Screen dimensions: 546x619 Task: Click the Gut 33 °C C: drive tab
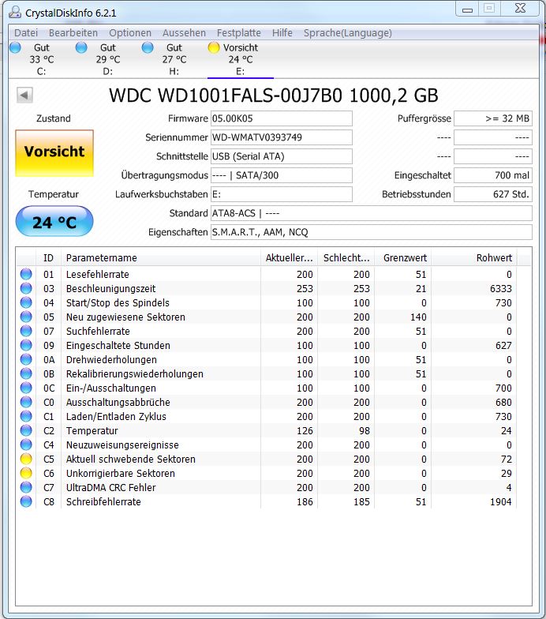(x=42, y=59)
